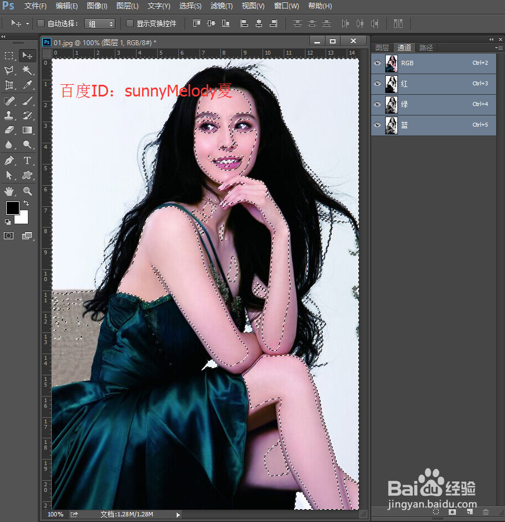Select the Brush tool
This screenshot has width=505, height=522.
27,100
